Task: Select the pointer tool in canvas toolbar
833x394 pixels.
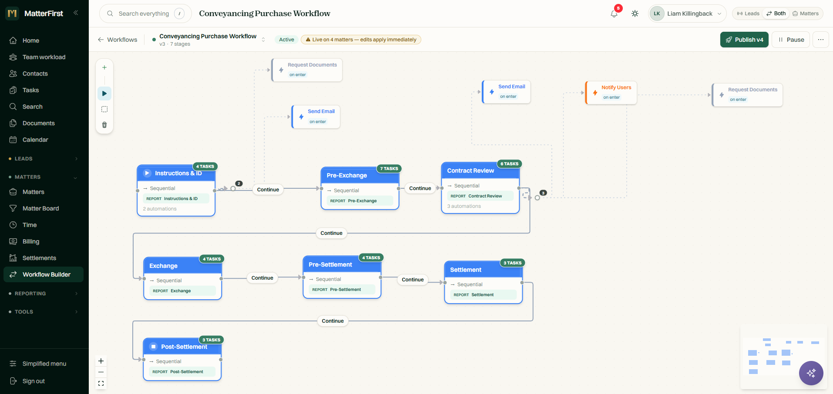Action: [104, 93]
